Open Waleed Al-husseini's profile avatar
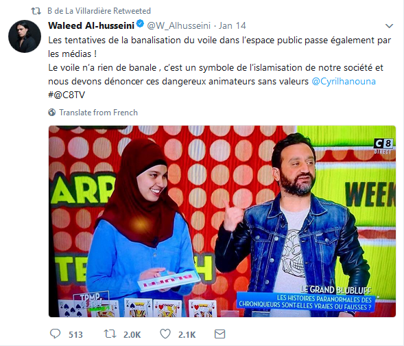 click(25, 36)
